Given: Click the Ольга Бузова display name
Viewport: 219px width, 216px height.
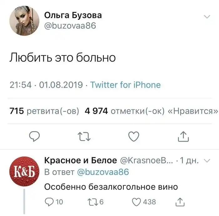Looking at the screenshot, I should pos(73,15).
